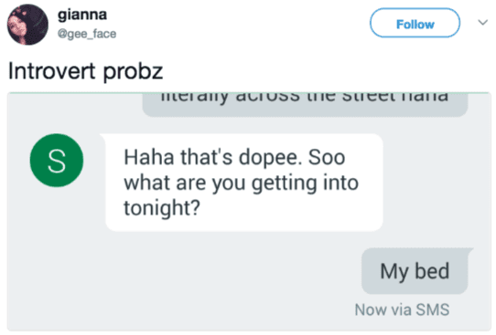Open gianna's profile picture avatar
Viewport: 496px width, 335px height.
coord(27,25)
